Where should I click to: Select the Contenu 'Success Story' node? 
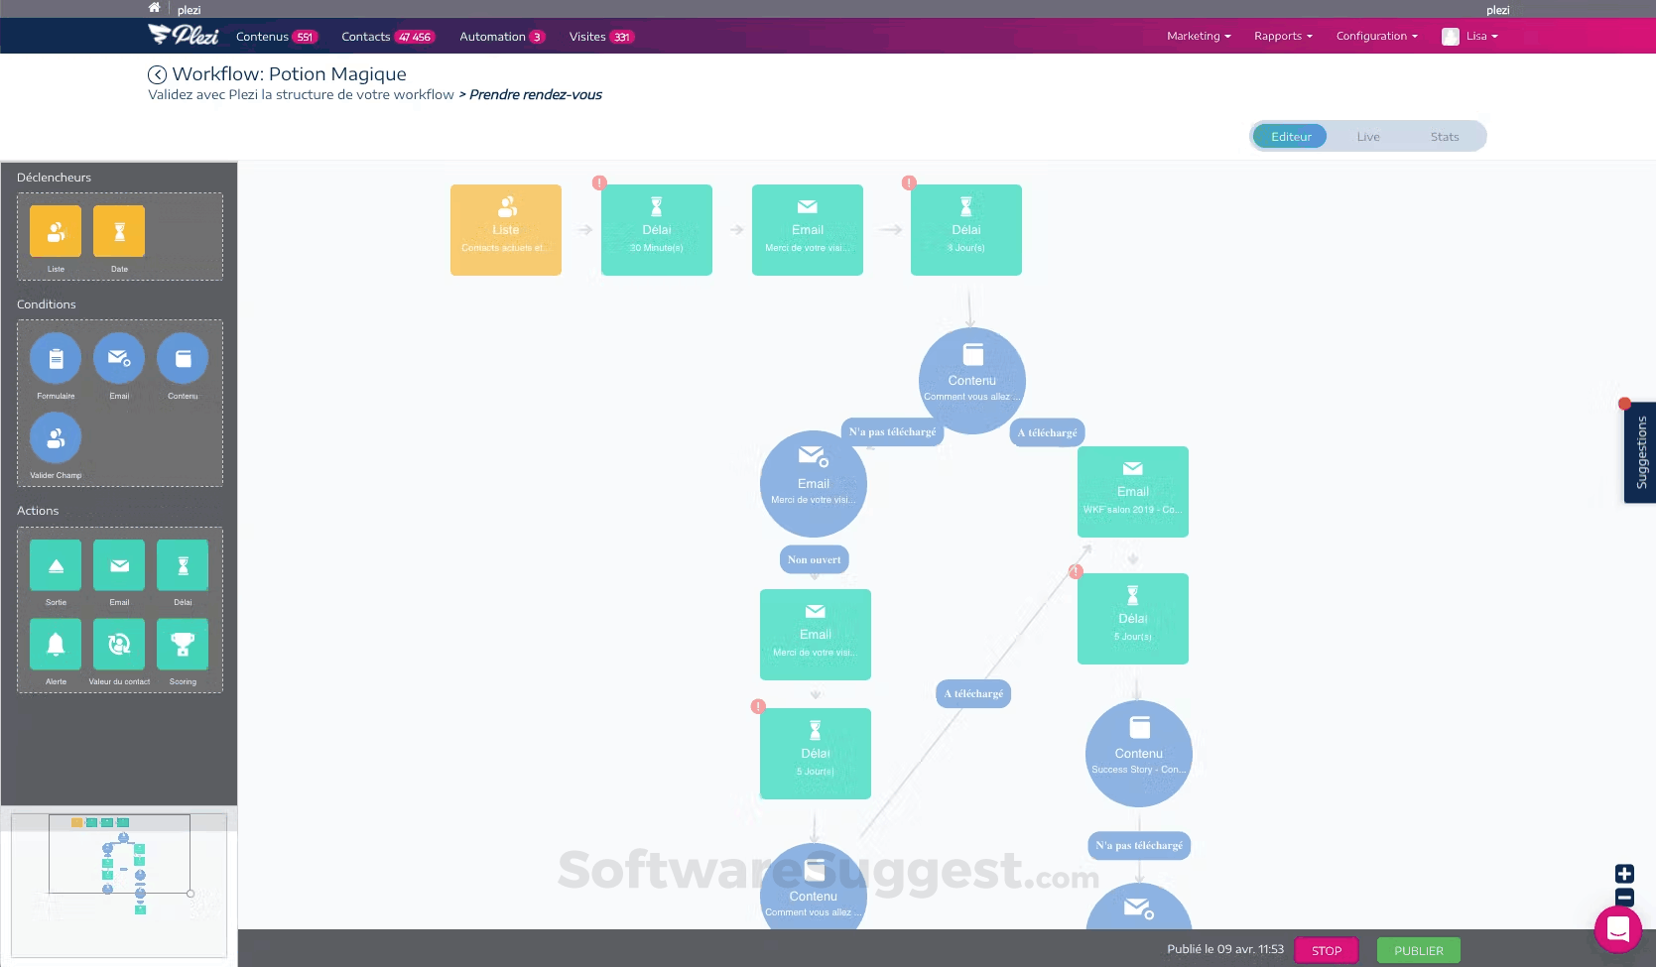pos(1139,754)
